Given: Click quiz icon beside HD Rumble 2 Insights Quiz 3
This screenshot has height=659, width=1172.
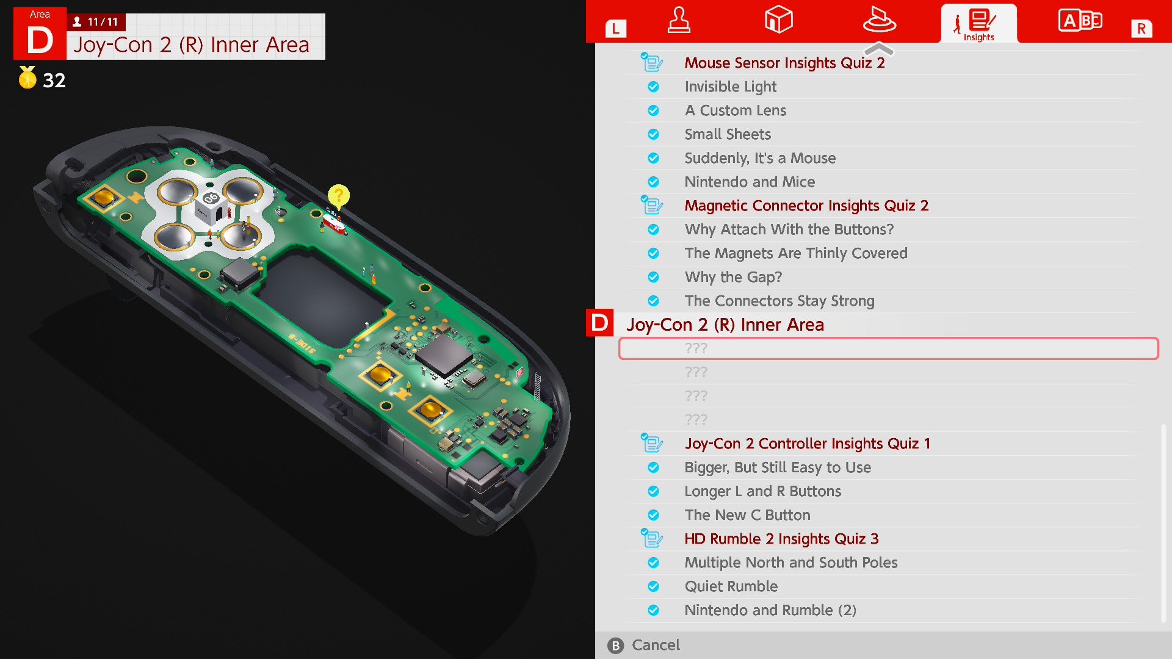Looking at the screenshot, I should coord(652,538).
